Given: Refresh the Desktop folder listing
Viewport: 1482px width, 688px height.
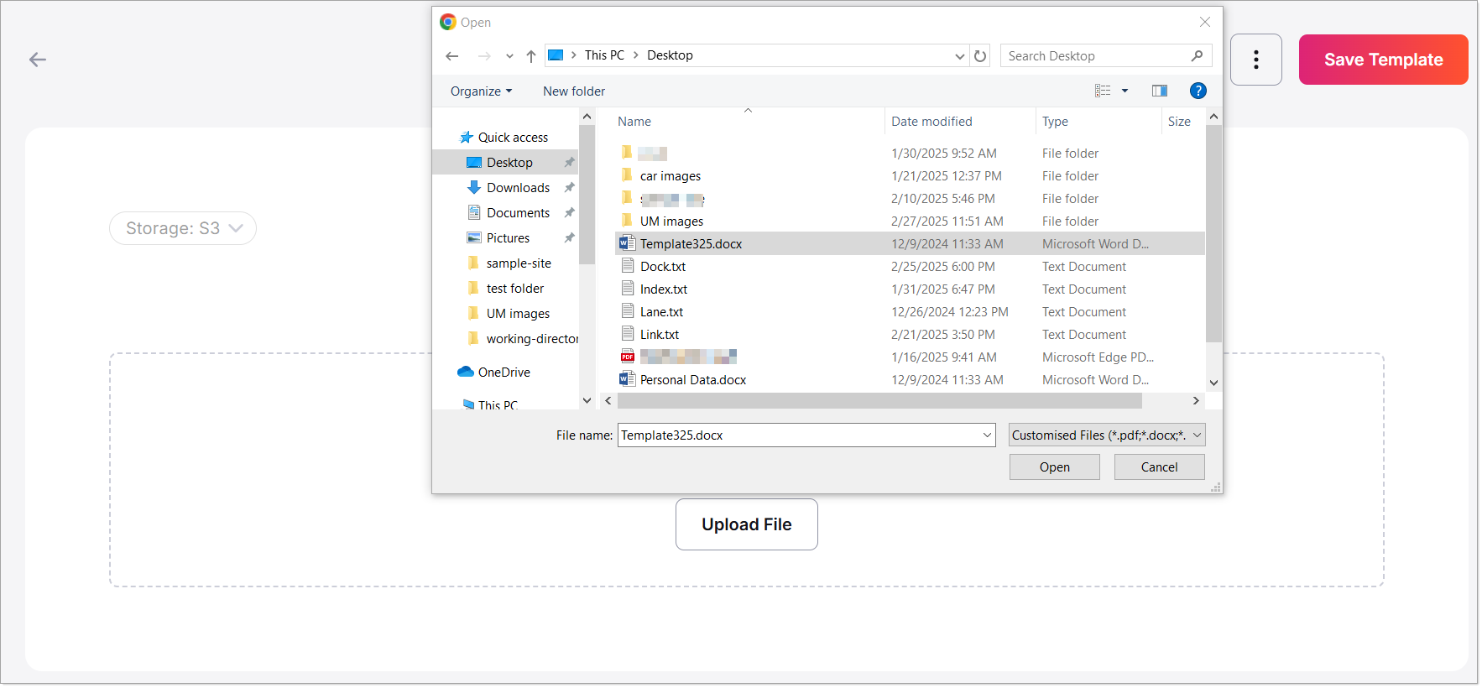Looking at the screenshot, I should tap(980, 56).
